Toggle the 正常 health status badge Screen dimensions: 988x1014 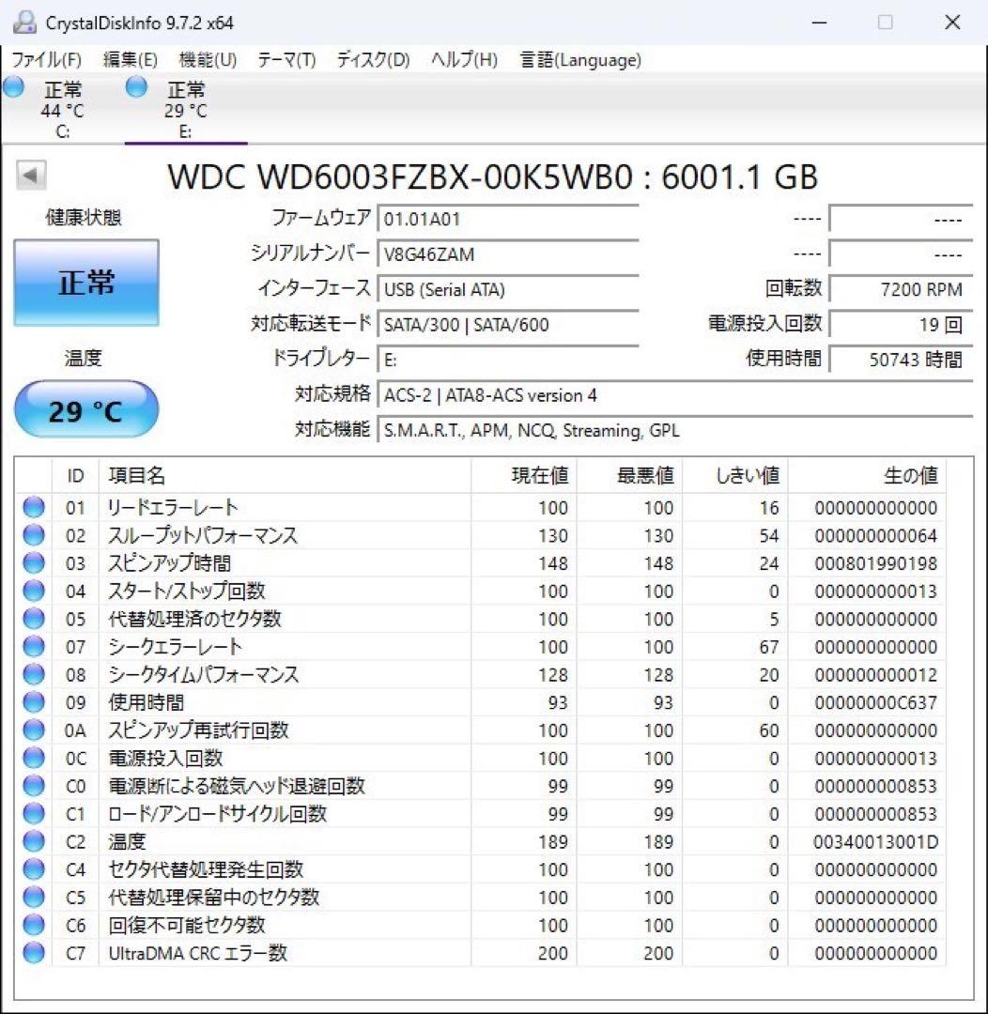85,282
